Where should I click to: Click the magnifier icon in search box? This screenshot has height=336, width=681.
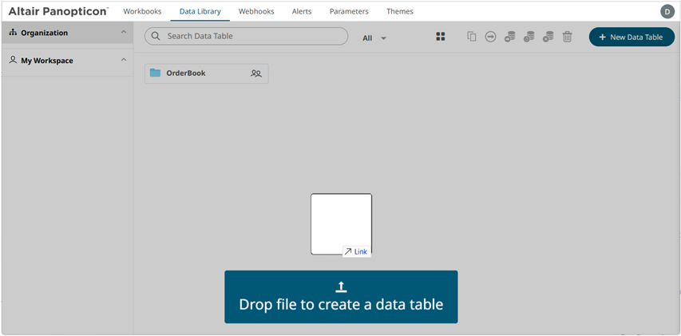click(x=156, y=37)
